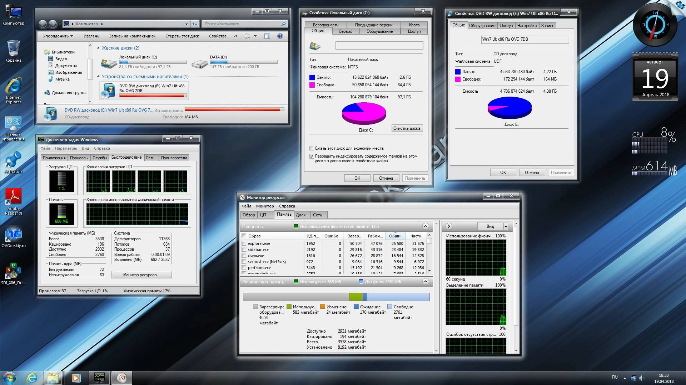Click the Recycle Bin (Корзина) icon
Screen dimensions: 686x385
coord(13,49)
